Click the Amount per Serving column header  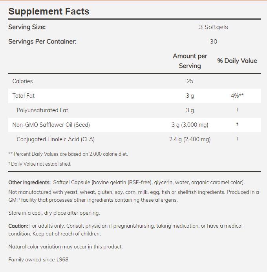click(190, 61)
